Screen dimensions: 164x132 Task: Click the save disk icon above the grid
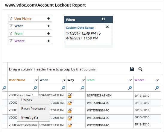(132, 69)
